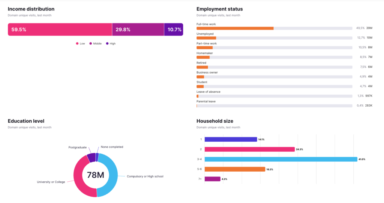The image size is (384, 203).
Task: Click the Part-time work bar
Action: (x=204, y=47)
